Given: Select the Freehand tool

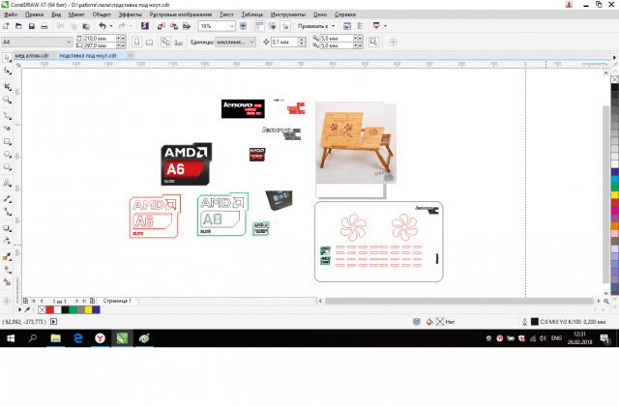Looking at the screenshot, I should pos(7,116).
